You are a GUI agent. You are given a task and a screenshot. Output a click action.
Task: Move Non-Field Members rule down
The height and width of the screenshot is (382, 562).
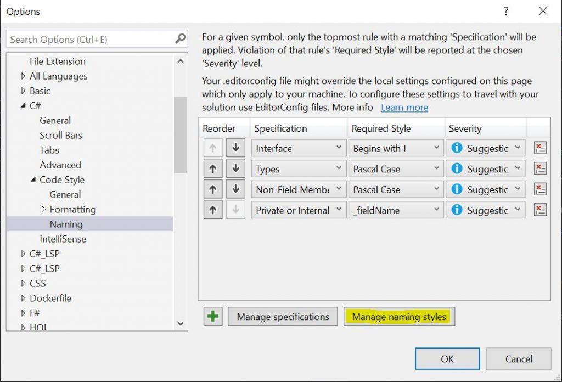click(x=235, y=189)
